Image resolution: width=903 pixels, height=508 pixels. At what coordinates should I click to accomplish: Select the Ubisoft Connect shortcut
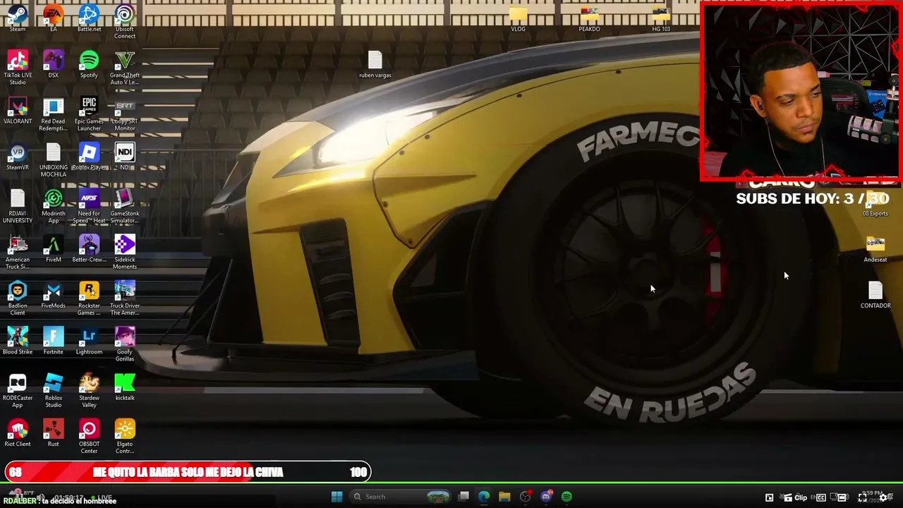125,22
